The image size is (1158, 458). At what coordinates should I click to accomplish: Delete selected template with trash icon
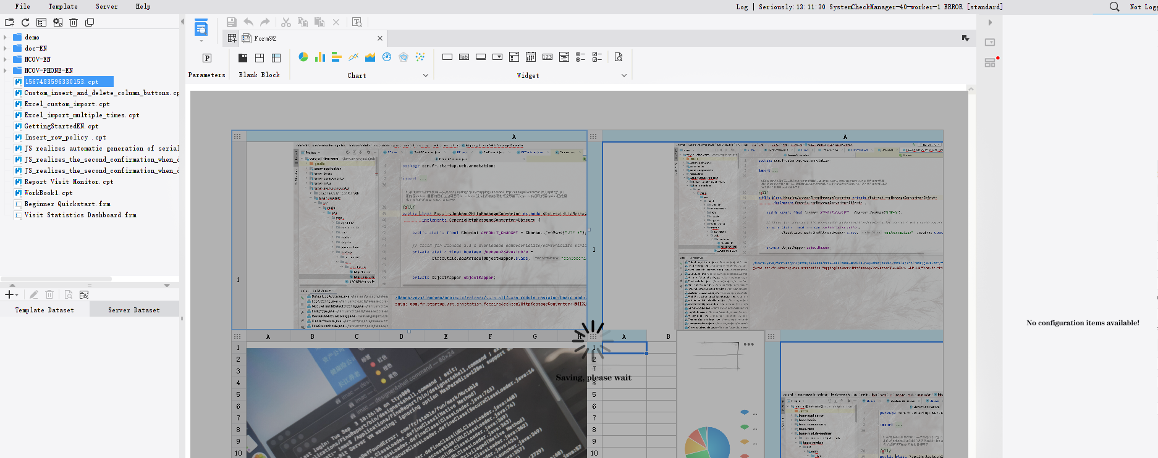click(74, 22)
